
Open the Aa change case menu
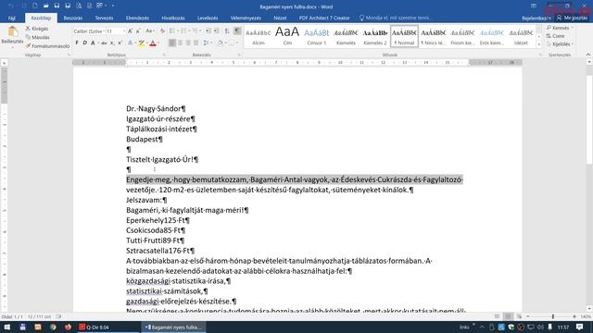pyautogui.click(x=150, y=31)
